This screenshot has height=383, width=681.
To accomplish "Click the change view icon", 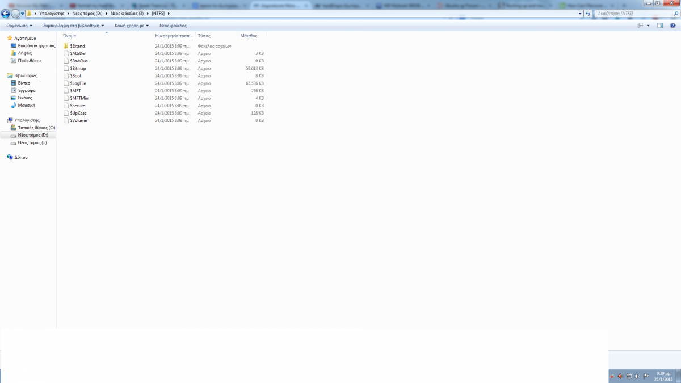I will pyautogui.click(x=641, y=26).
